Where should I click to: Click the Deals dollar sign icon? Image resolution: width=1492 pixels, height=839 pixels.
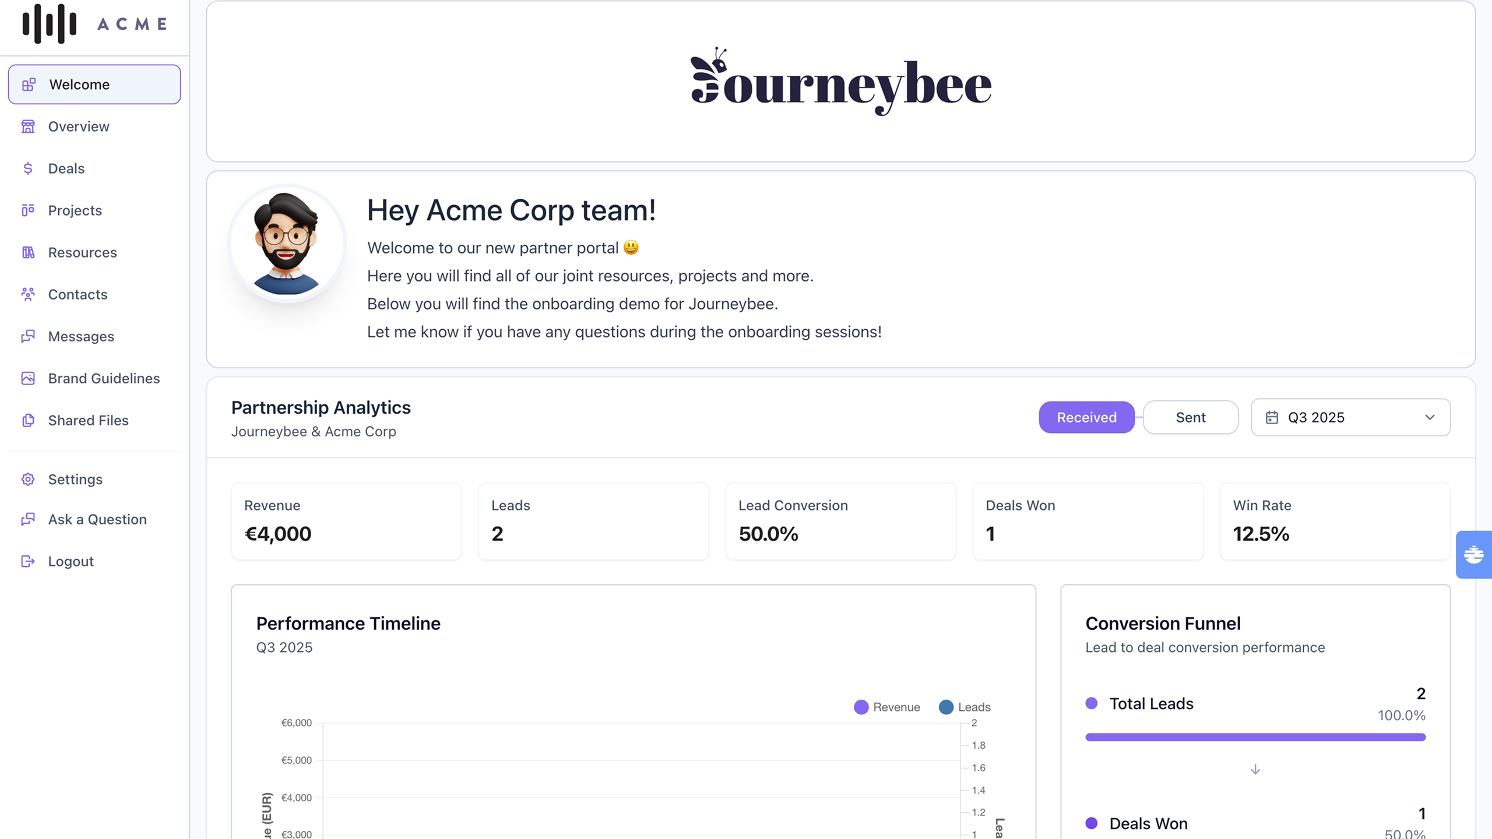tap(28, 168)
